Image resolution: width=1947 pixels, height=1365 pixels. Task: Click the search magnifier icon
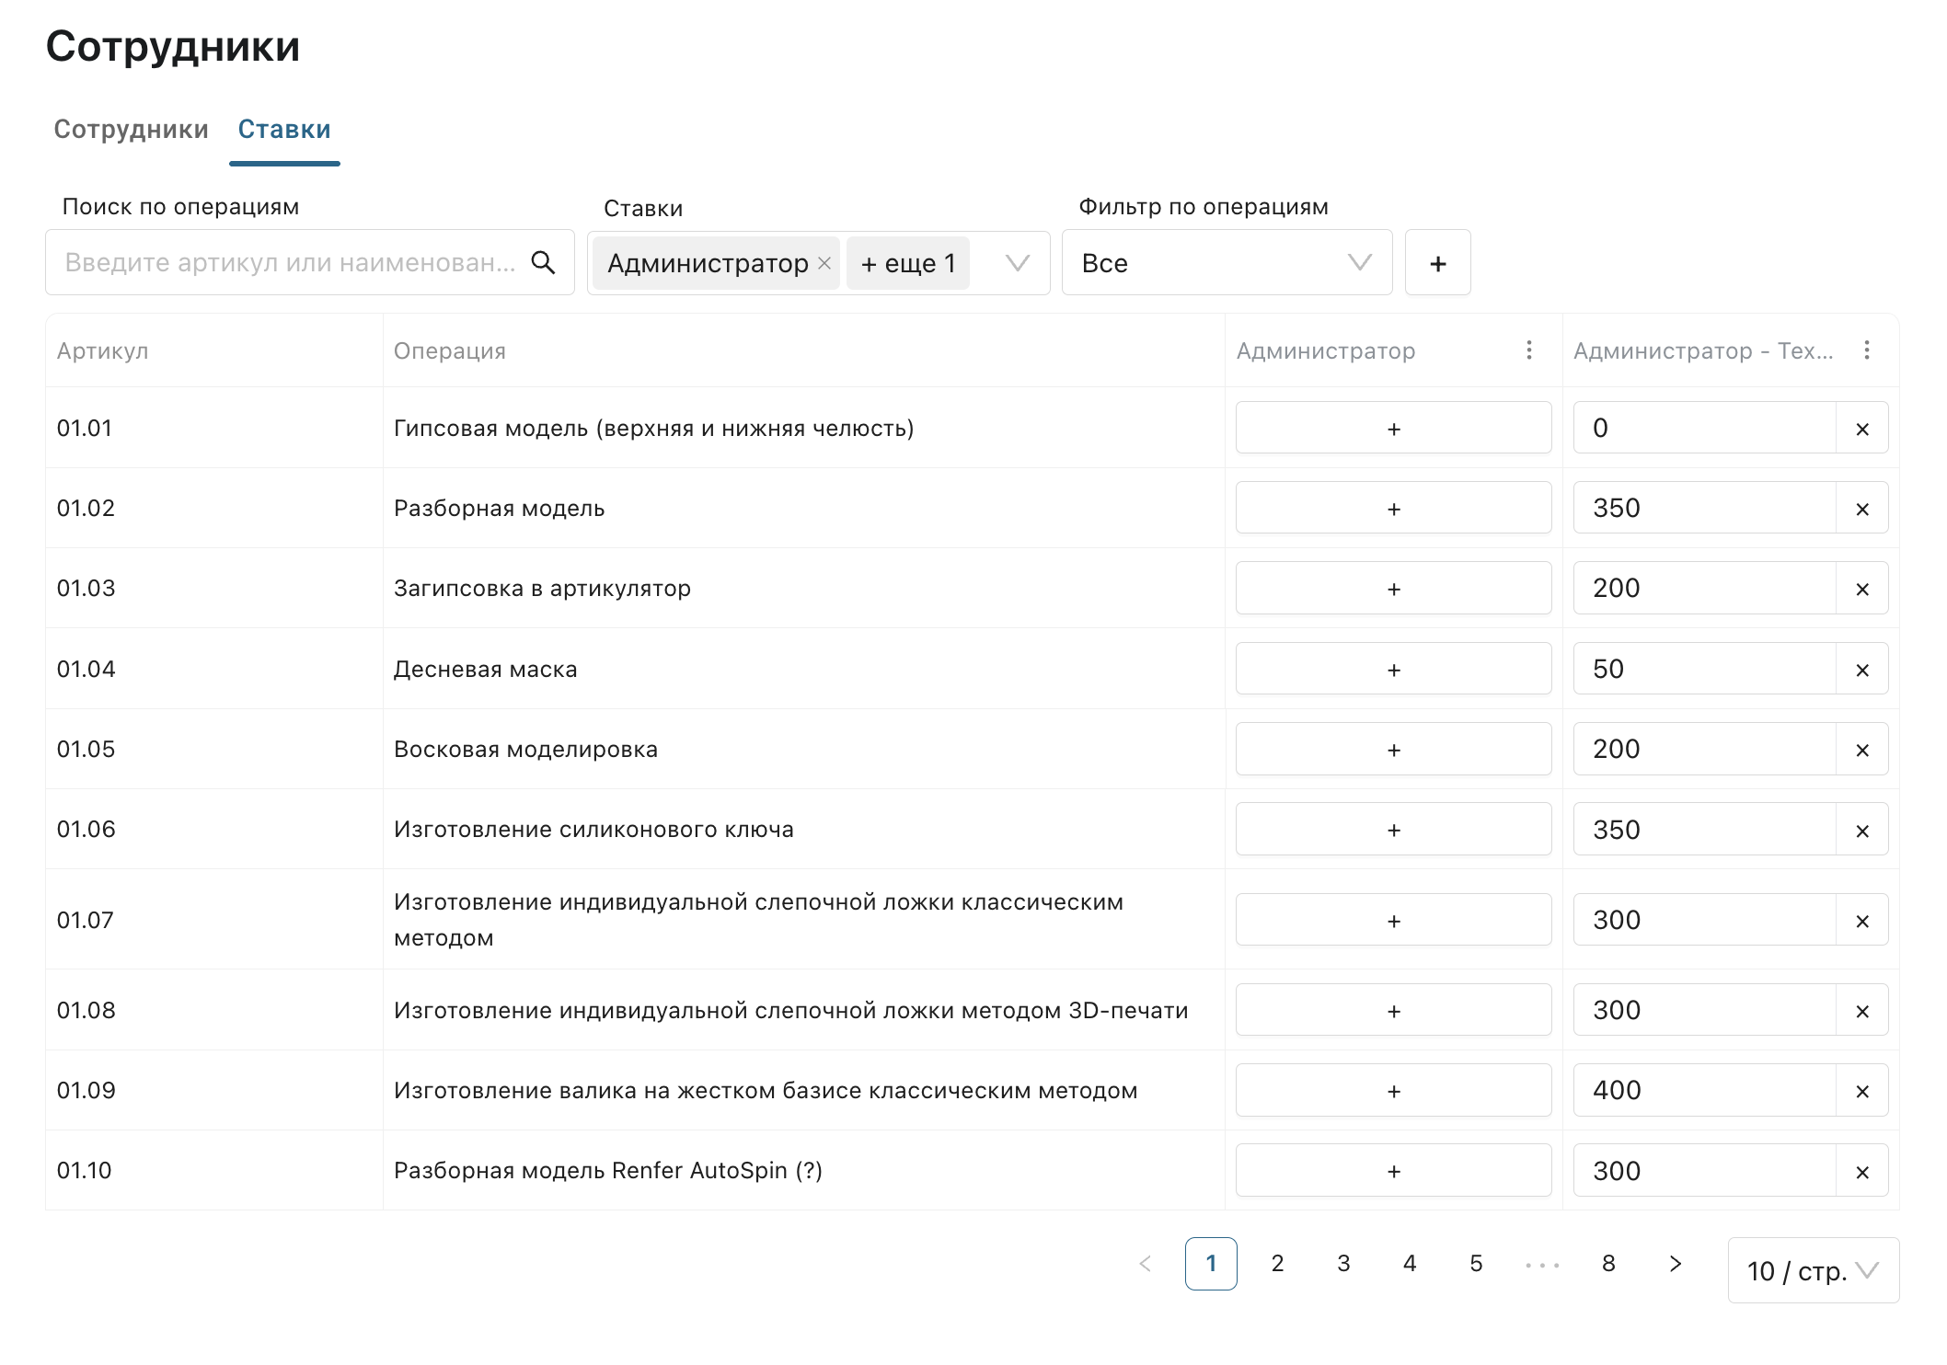click(543, 263)
